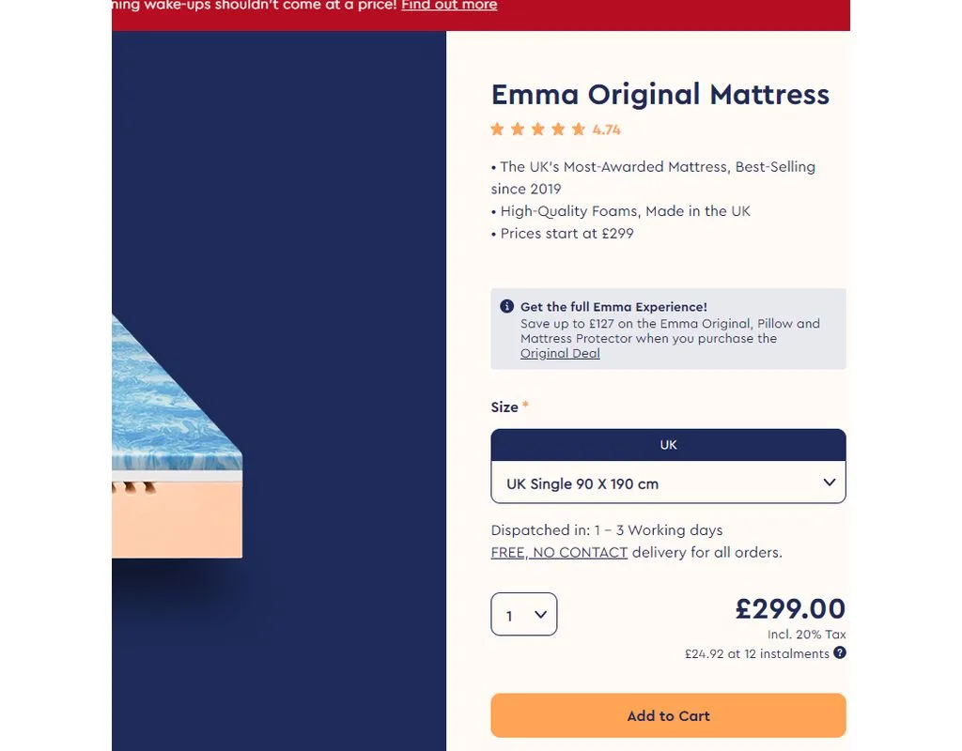Select the UK size region tab
Image resolution: width=962 pixels, height=751 pixels.
[668, 445]
